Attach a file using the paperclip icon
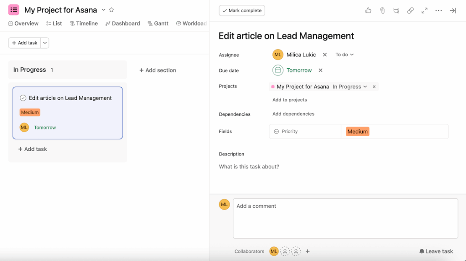The height and width of the screenshot is (261, 466). click(x=382, y=10)
